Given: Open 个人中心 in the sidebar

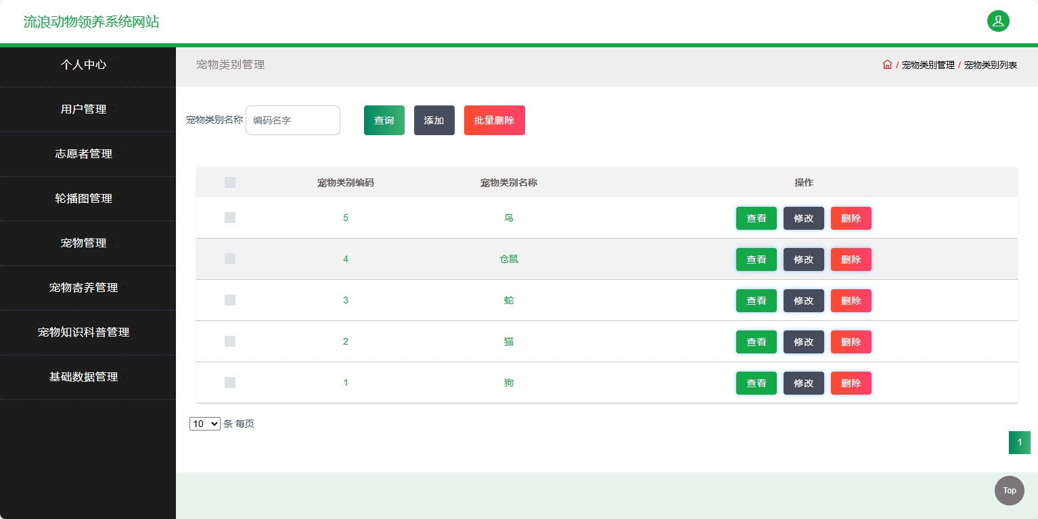Looking at the screenshot, I should point(88,65).
